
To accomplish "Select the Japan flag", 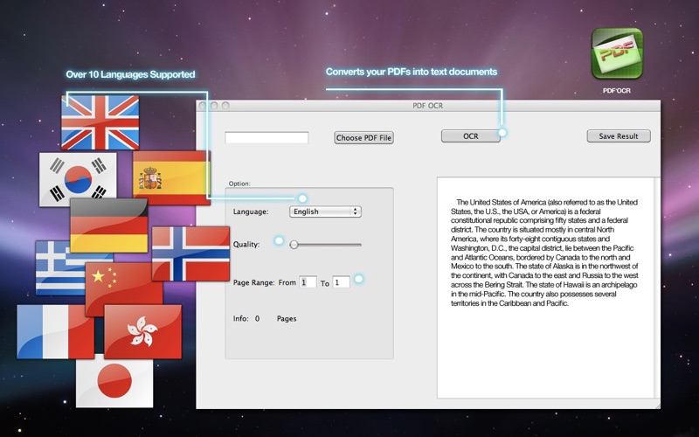I will pyautogui.click(x=114, y=384).
